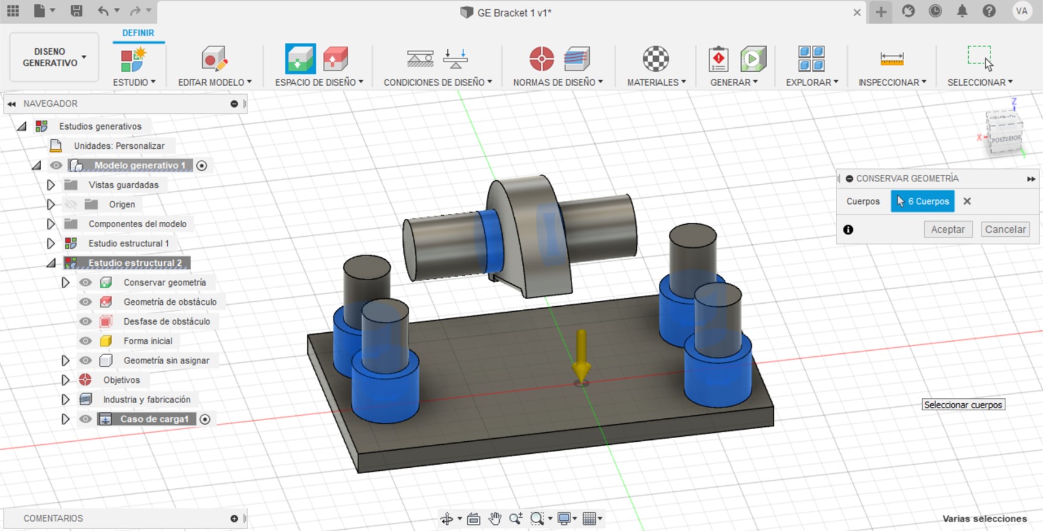Image resolution: width=1043 pixels, height=531 pixels.
Task: Click the Cancelar button
Action: click(x=1005, y=229)
